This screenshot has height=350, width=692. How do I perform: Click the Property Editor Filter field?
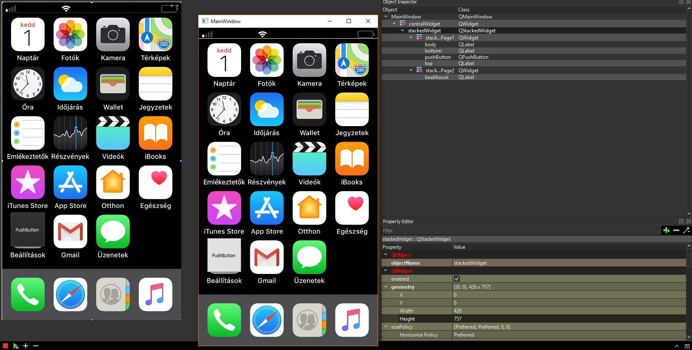(x=521, y=230)
